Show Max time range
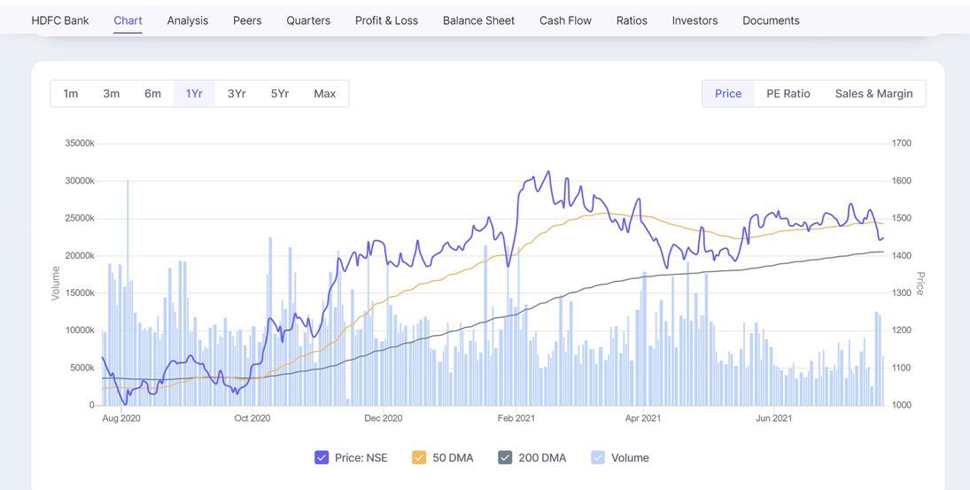The width and height of the screenshot is (970, 490). [x=324, y=94]
